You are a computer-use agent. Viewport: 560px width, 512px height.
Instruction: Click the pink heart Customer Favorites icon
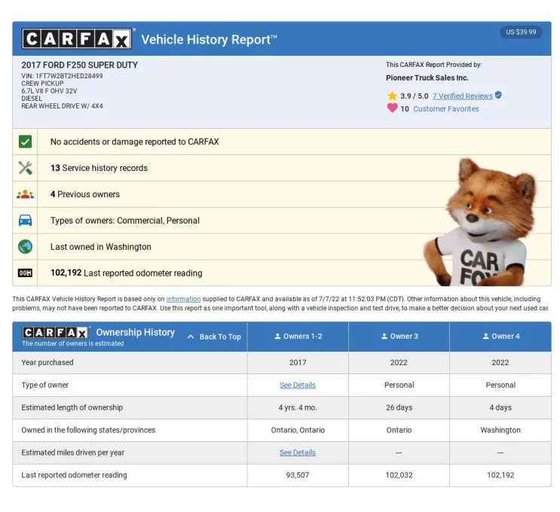392,108
